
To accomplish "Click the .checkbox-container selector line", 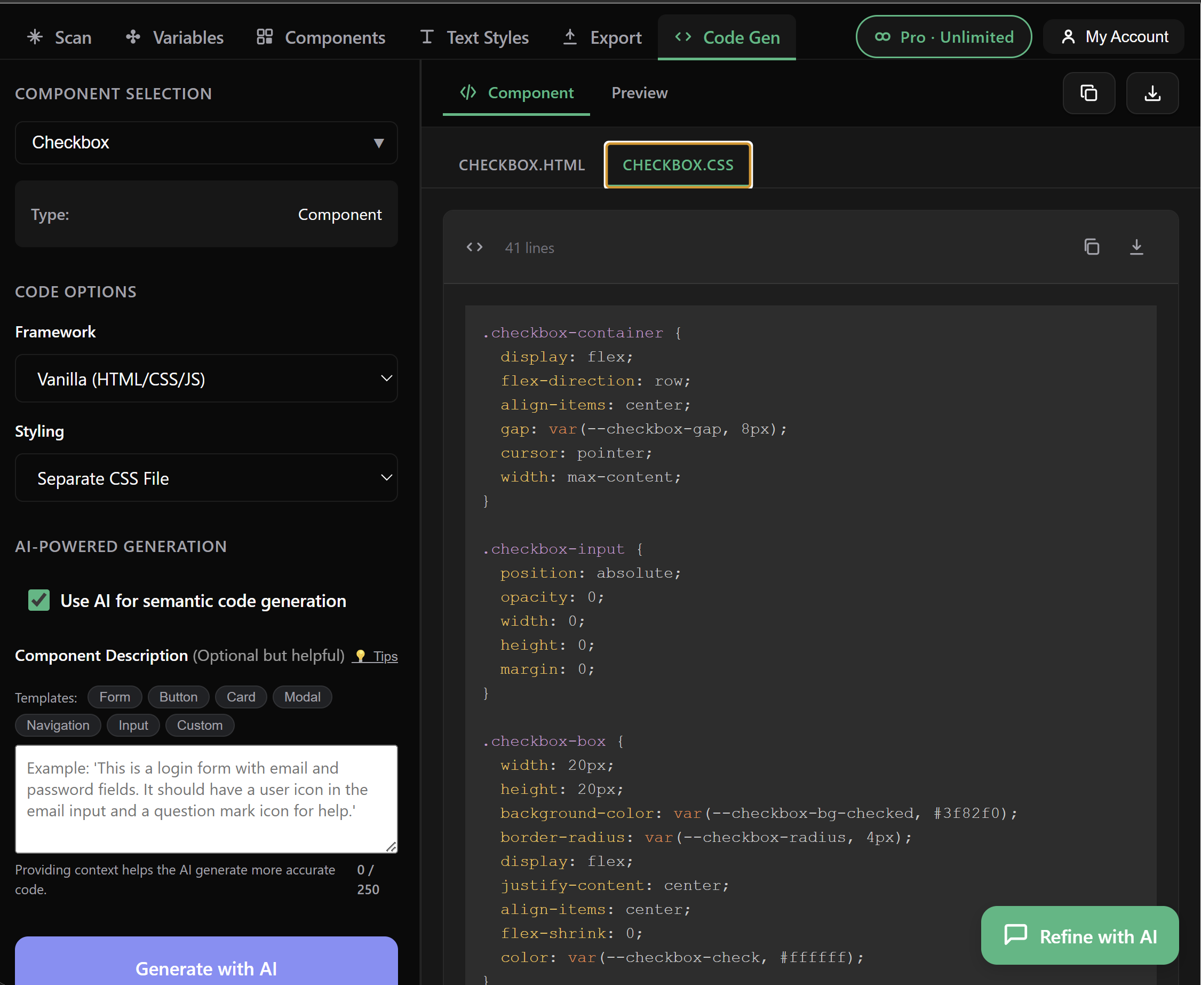I will point(582,333).
